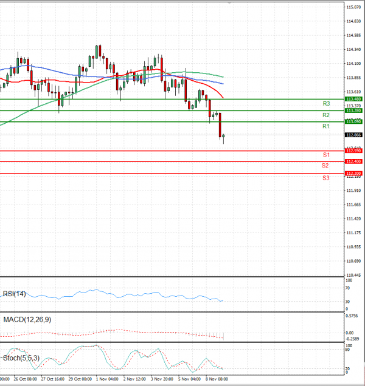Click the R2 resistance label
This screenshot has width=365, height=386.
click(x=326, y=115)
